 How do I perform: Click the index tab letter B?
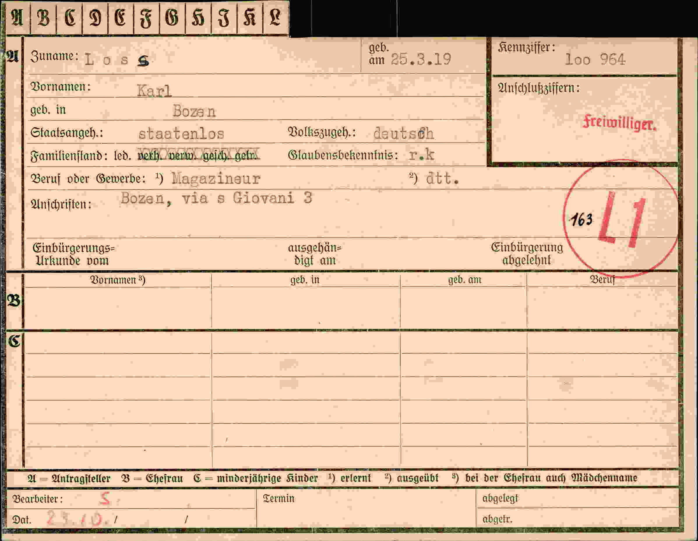(43, 17)
